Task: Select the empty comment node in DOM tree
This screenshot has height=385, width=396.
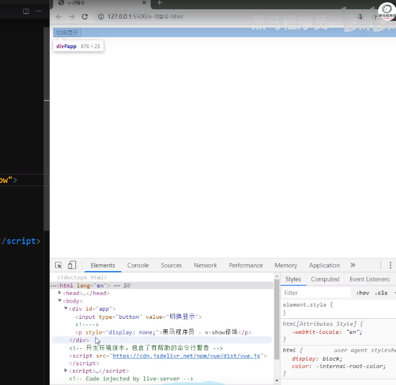Action: [86, 324]
